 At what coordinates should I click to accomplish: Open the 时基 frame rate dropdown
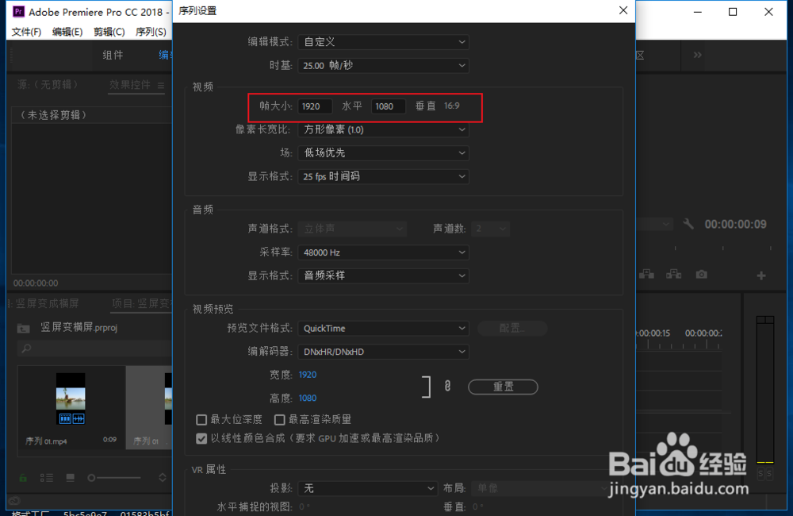[383, 65]
